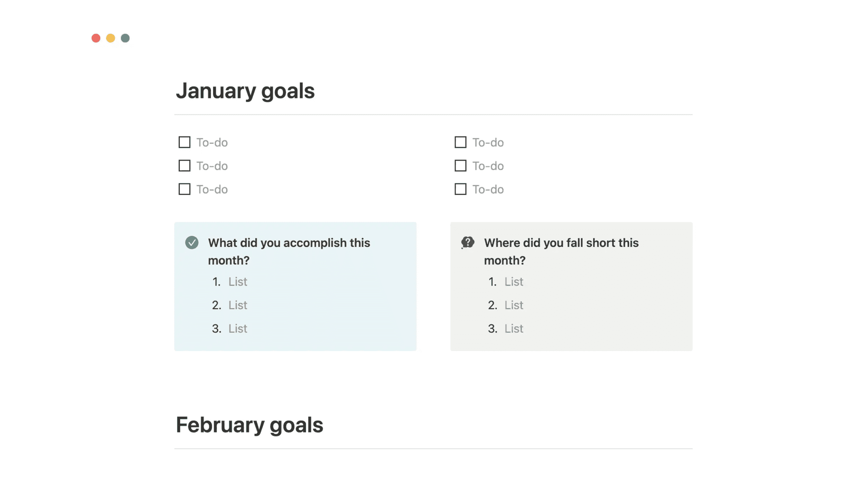Click list item 1 under accomplishments
This screenshot has height=488, width=867.
(238, 282)
